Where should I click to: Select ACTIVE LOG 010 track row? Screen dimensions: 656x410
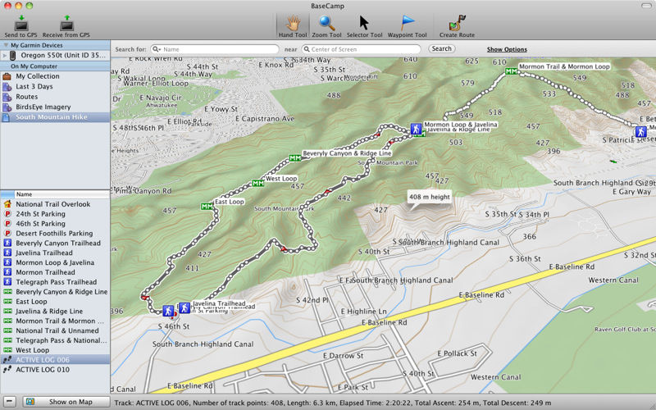[x=55, y=370]
